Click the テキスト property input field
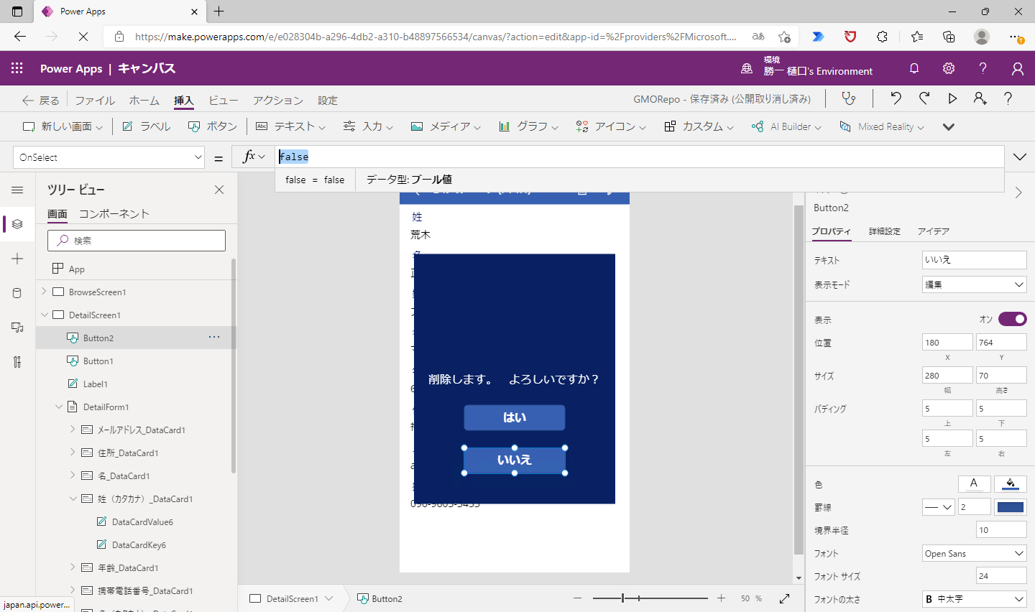The image size is (1035, 612). tap(975, 259)
